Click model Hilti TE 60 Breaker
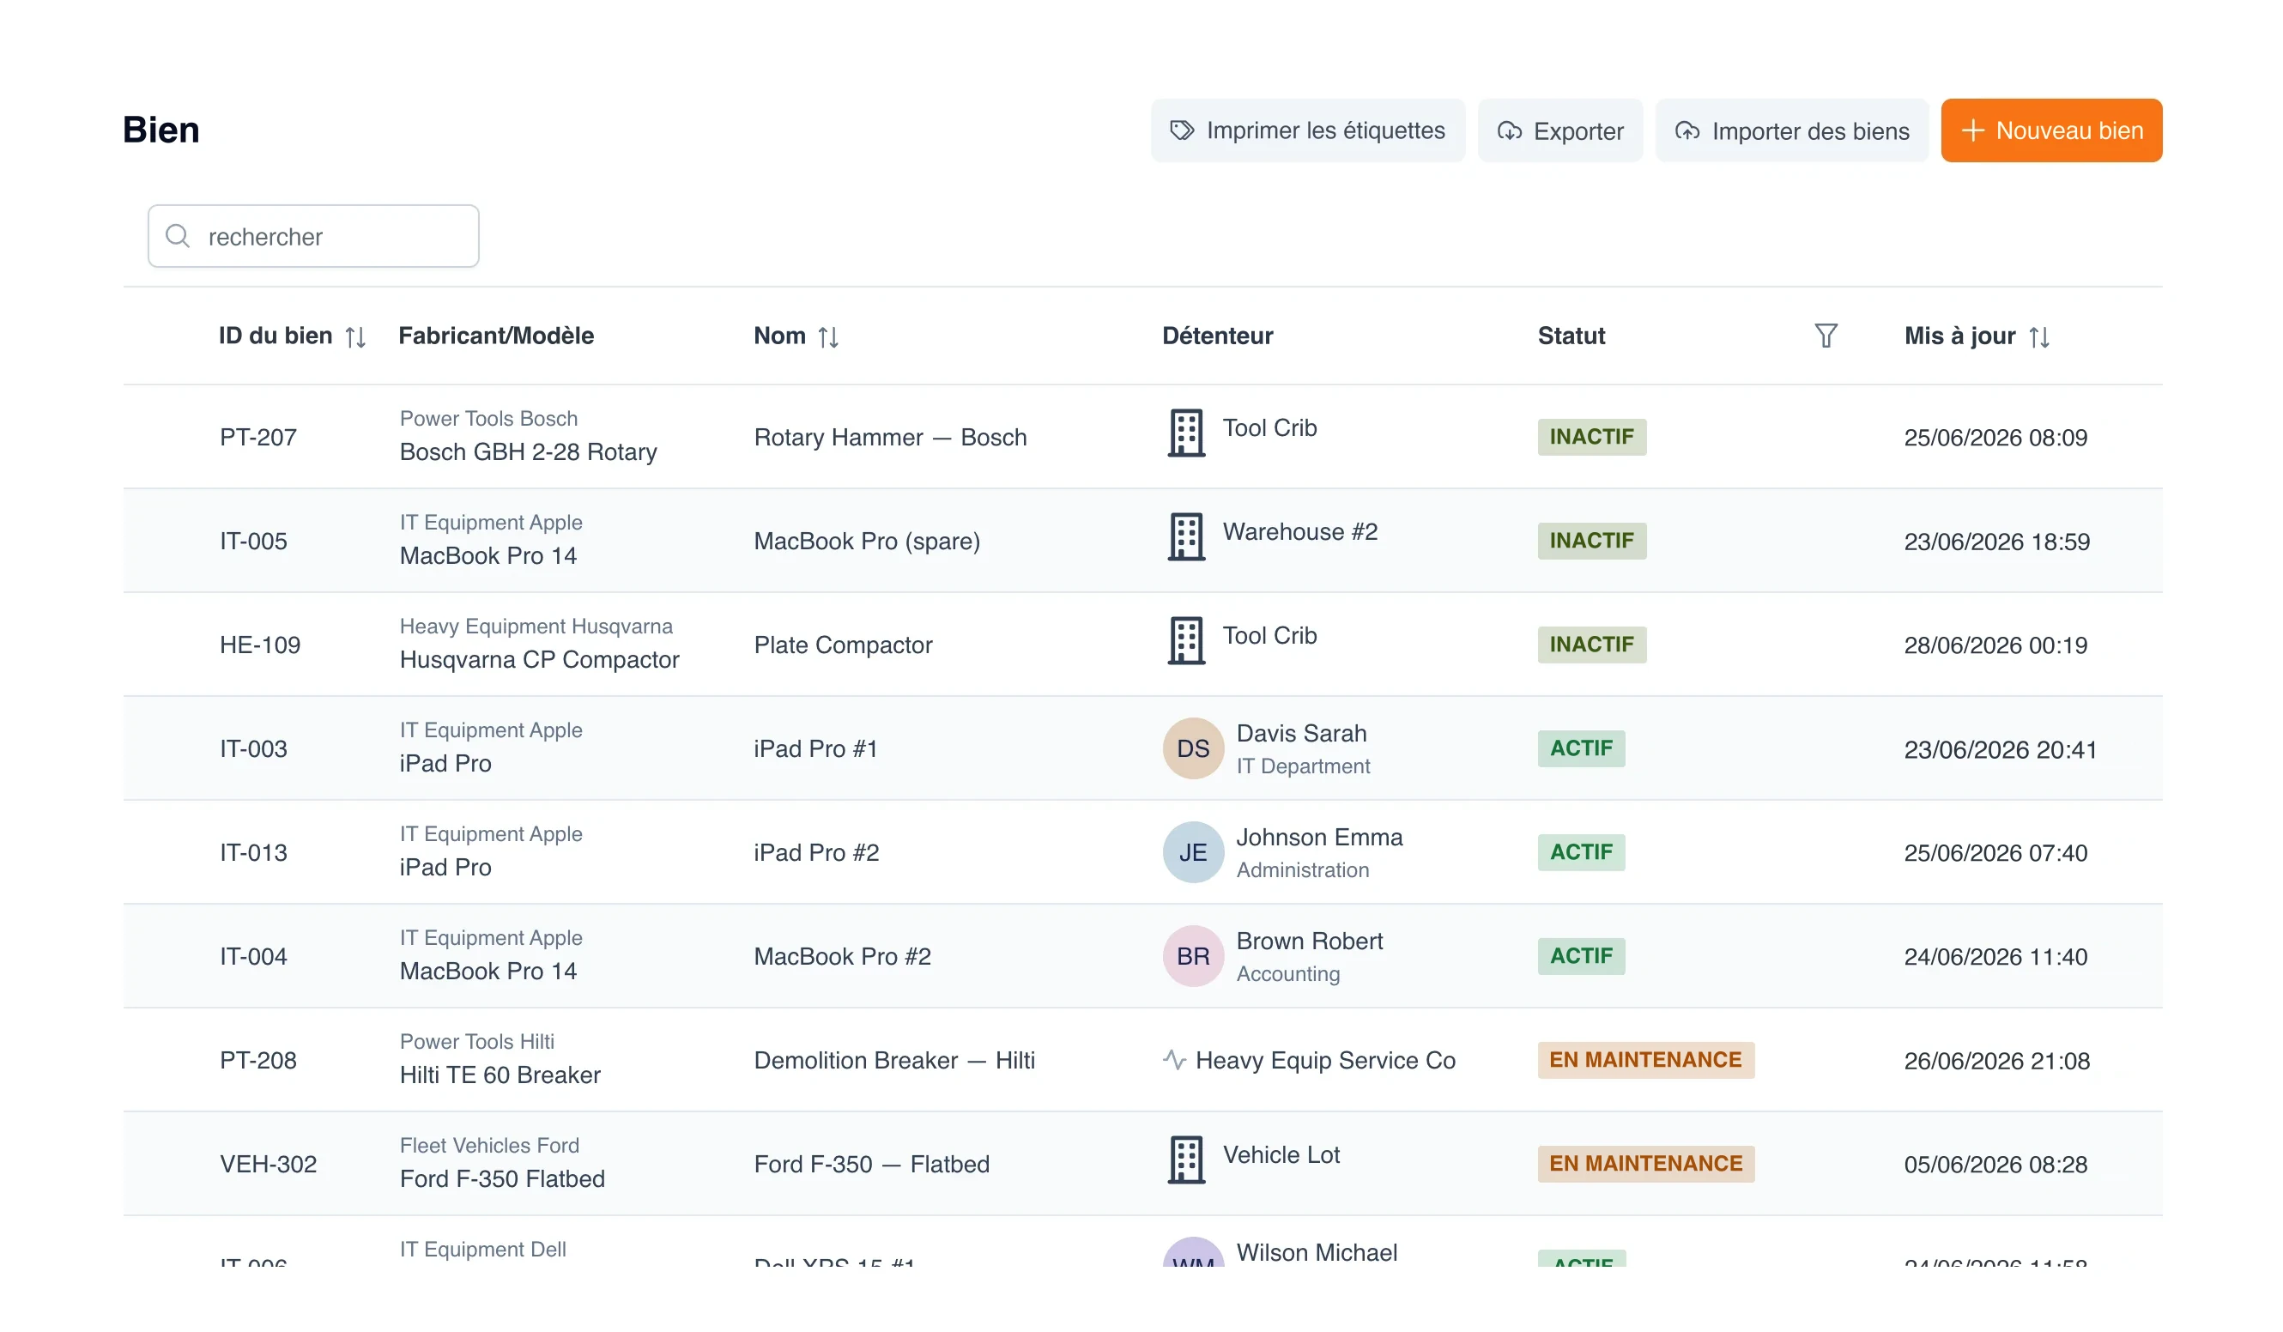 (500, 1075)
